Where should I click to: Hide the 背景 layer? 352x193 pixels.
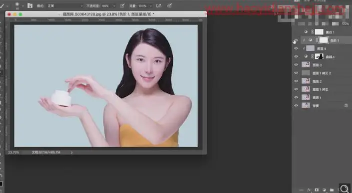tap(296, 105)
